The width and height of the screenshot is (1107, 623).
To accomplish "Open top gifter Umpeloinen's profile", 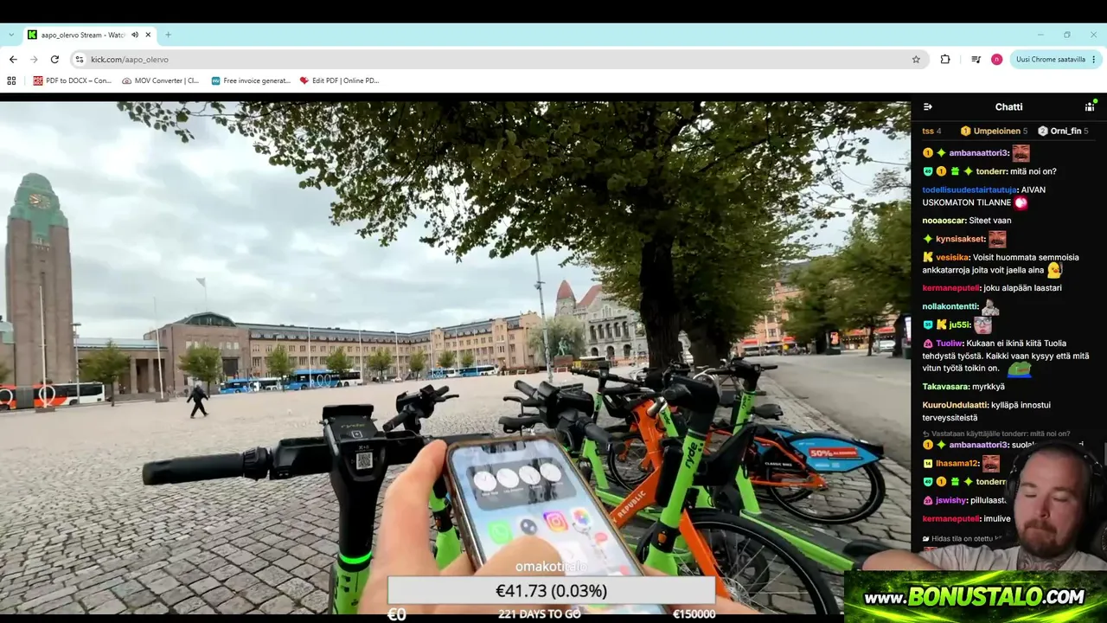I will pos(995,132).
